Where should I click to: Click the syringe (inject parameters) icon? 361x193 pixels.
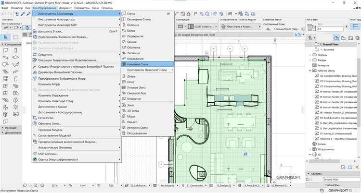click(x=28, y=14)
